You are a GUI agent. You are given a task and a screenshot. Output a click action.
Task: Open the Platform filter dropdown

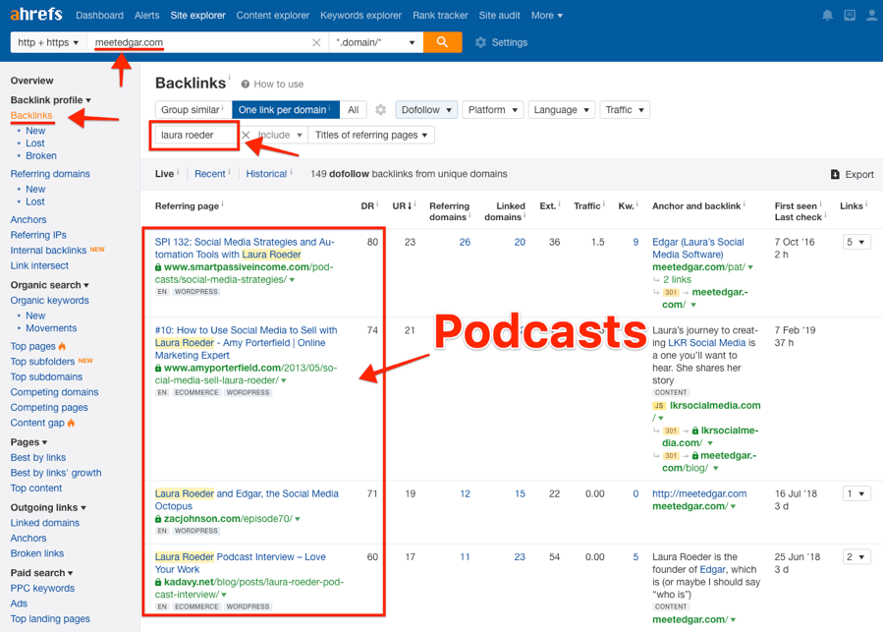click(x=492, y=109)
